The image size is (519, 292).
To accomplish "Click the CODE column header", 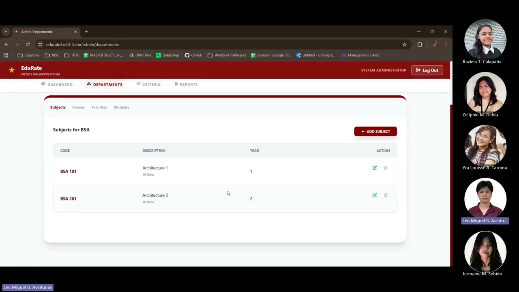I will pyautogui.click(x=65, y=150).
